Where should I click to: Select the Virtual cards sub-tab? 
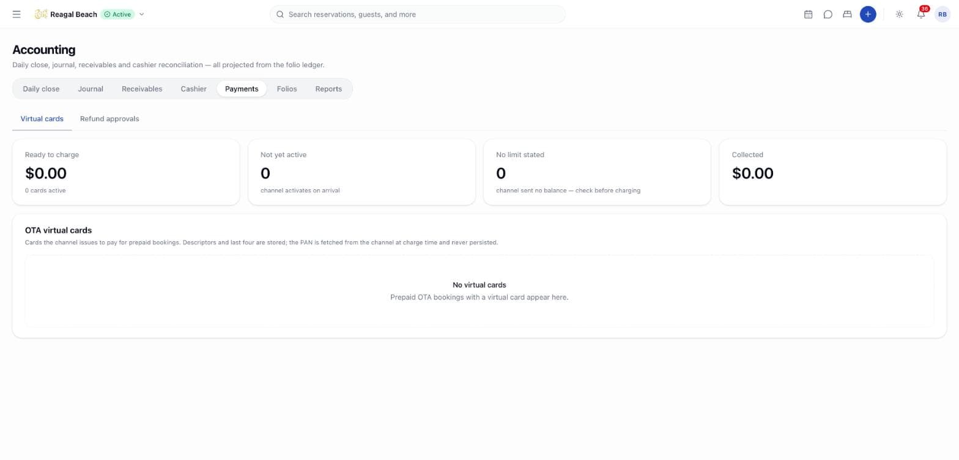(42, 119)
